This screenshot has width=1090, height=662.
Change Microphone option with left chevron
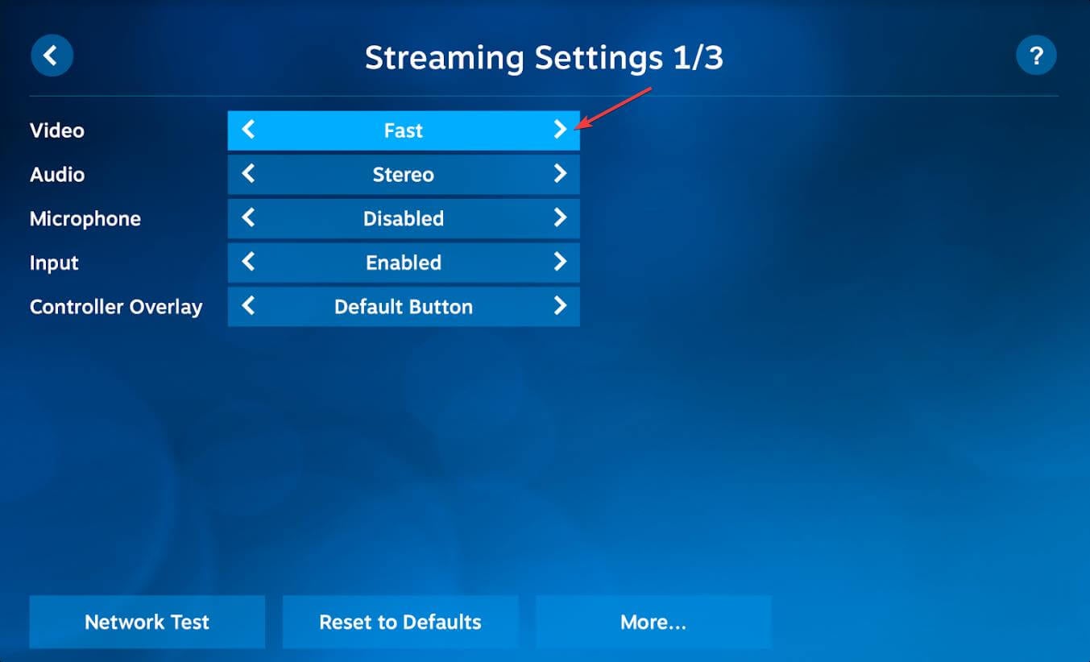coord(248,218)
